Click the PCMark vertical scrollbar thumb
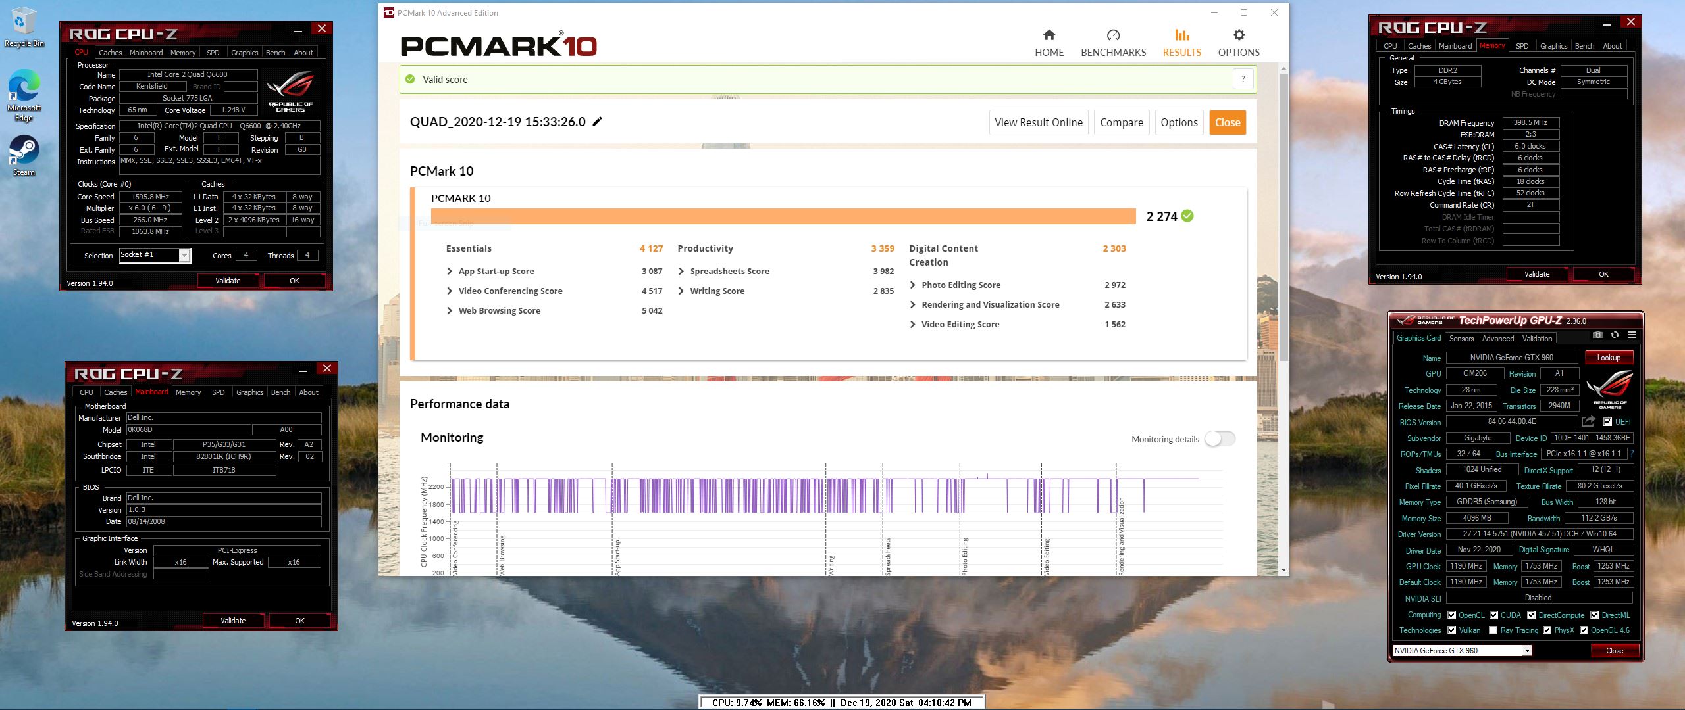 [1283, 217]
